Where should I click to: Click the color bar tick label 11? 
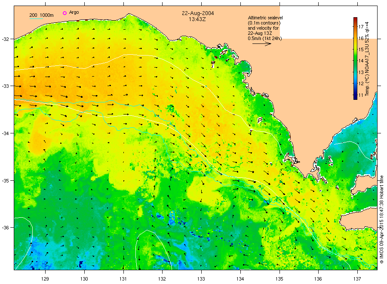(361, 95)
